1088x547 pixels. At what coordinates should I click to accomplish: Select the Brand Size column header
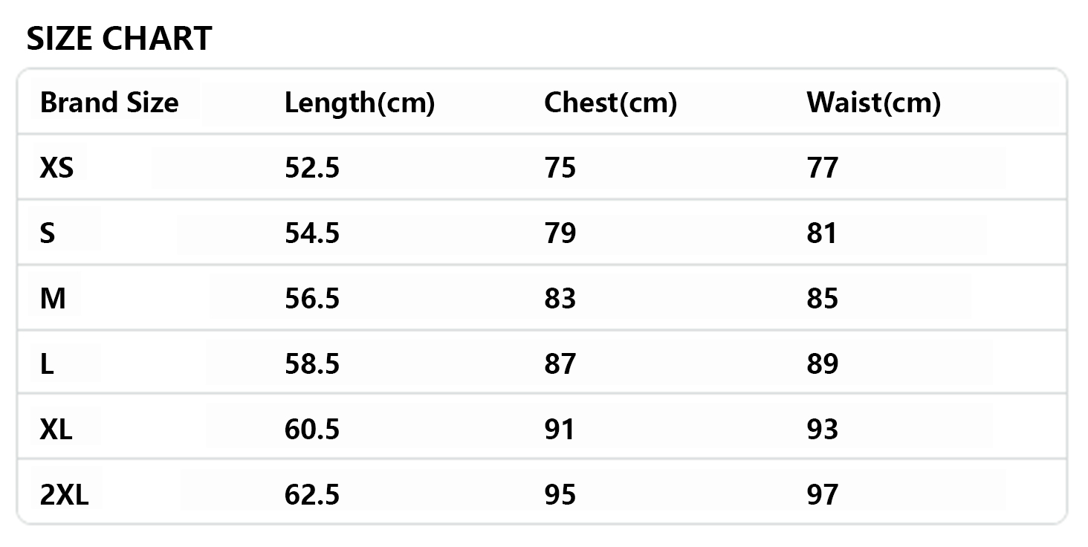point(109,103)
